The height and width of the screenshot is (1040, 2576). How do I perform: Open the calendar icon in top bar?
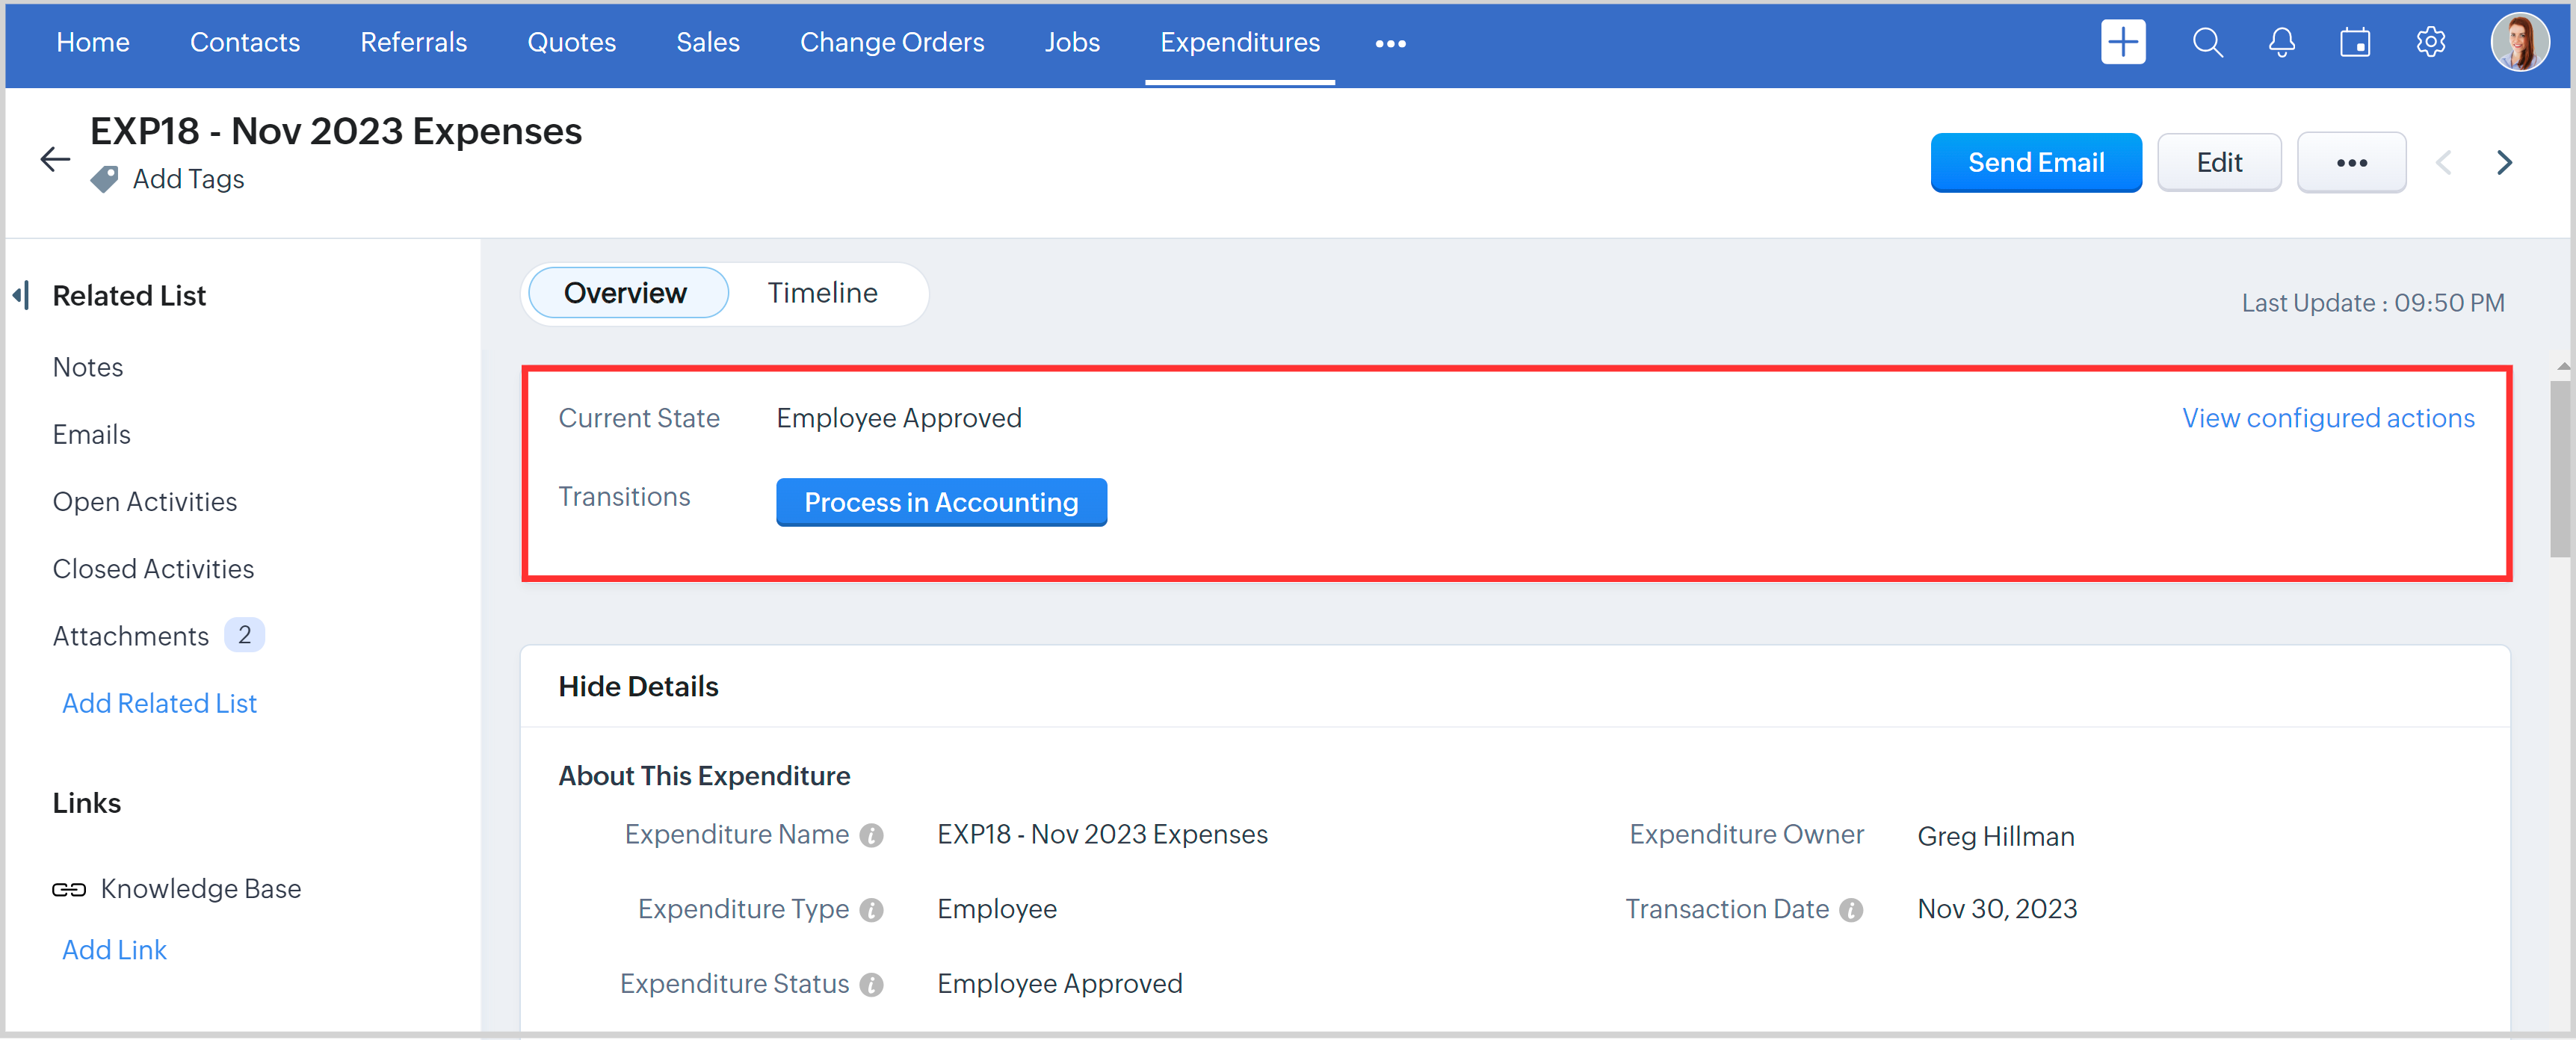(x=2355, y=42)
